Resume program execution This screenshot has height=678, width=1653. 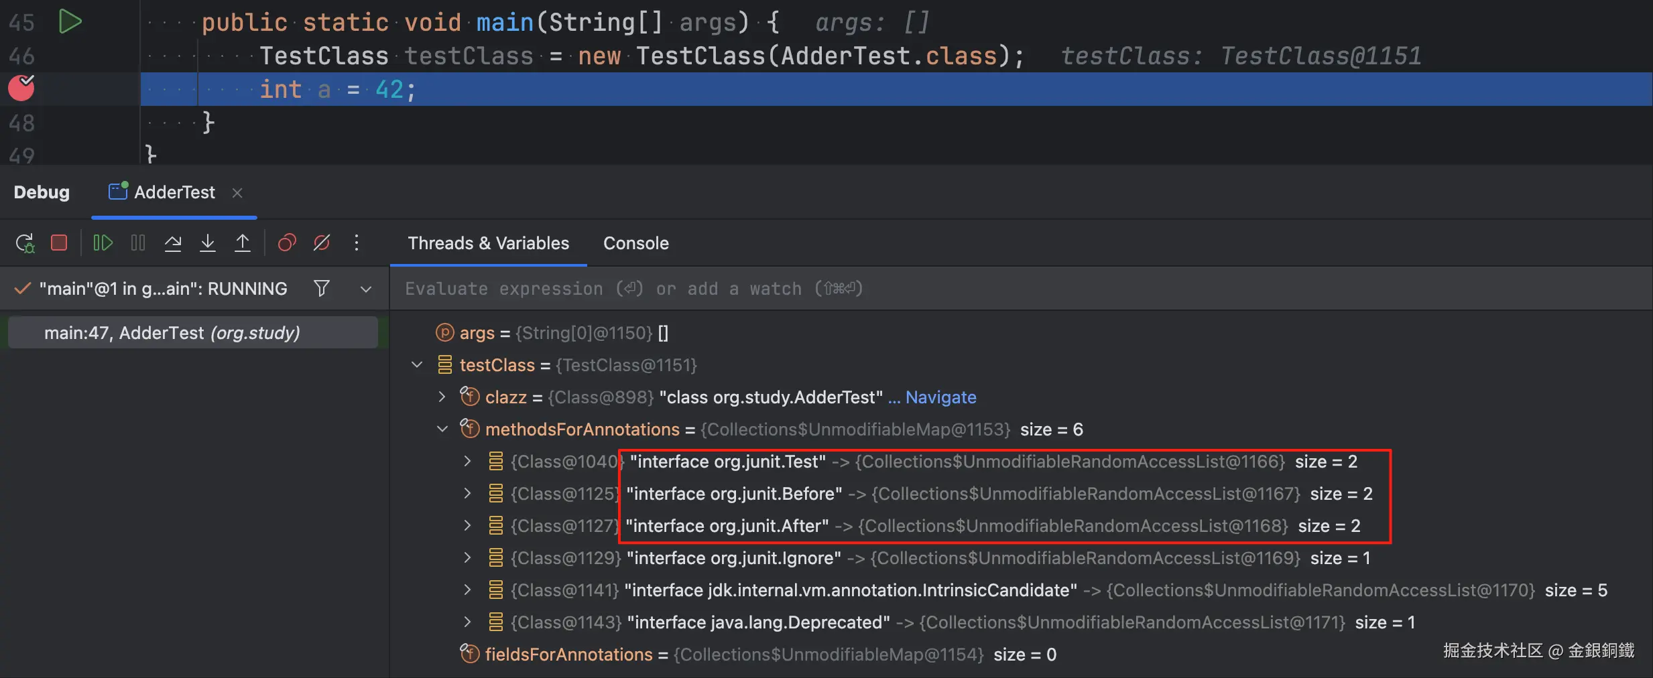103,243
